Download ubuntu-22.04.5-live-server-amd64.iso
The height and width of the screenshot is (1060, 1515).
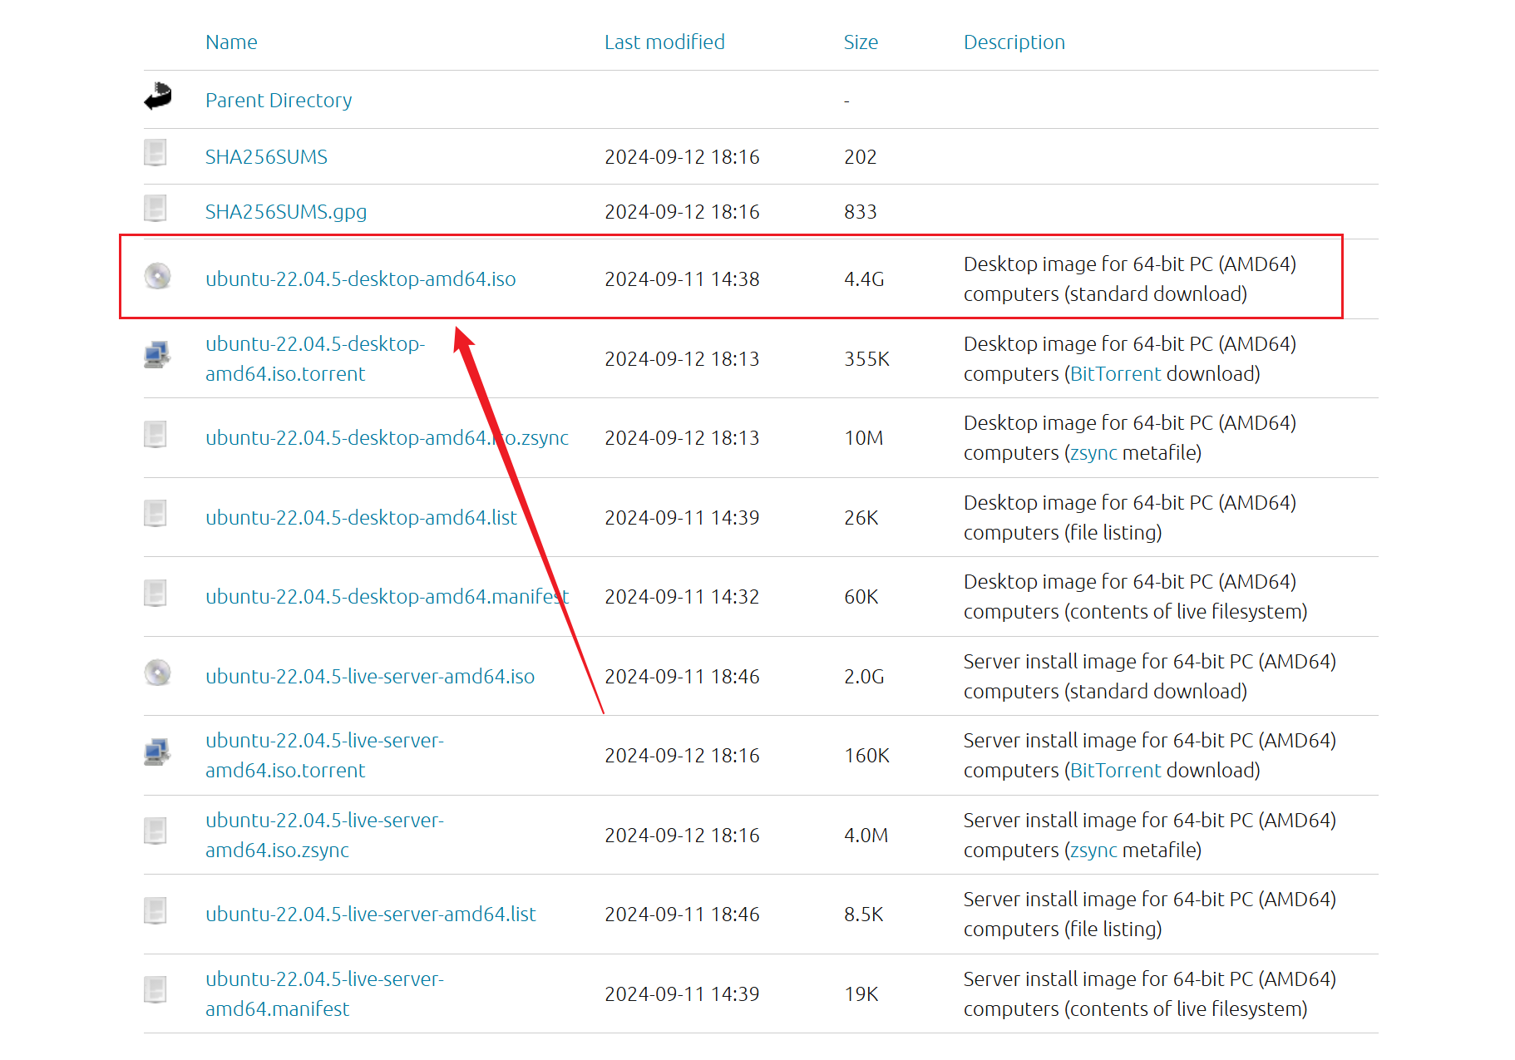(x=369, y=677)
